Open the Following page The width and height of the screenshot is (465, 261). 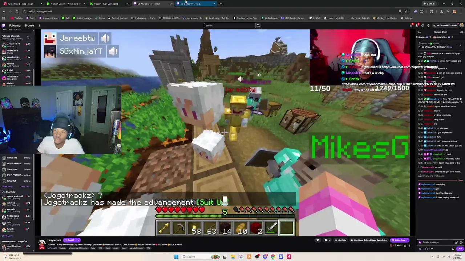(x=15, y=25)
